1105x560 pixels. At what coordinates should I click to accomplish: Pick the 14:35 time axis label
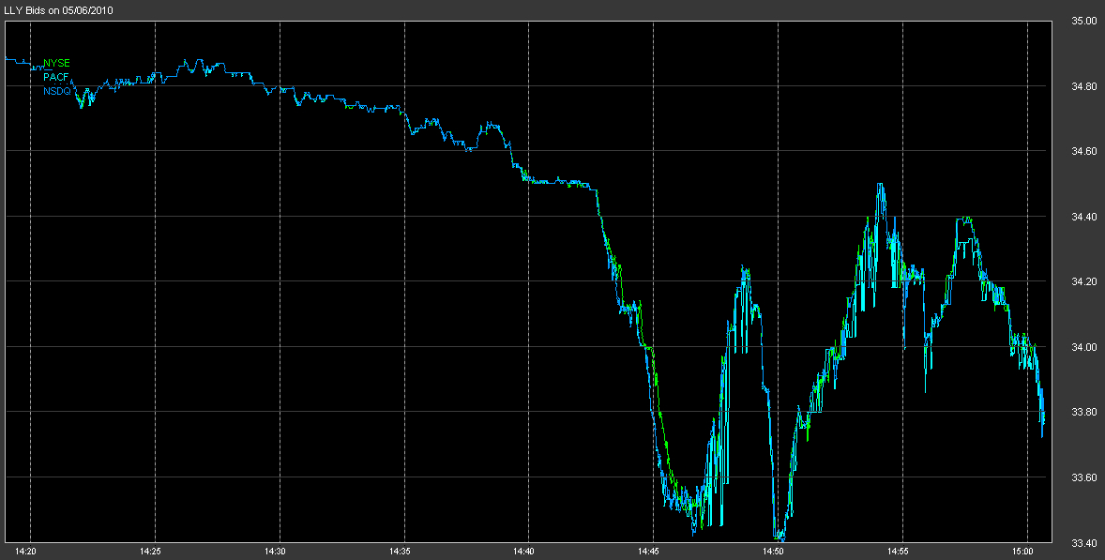(x=401, y=552)
